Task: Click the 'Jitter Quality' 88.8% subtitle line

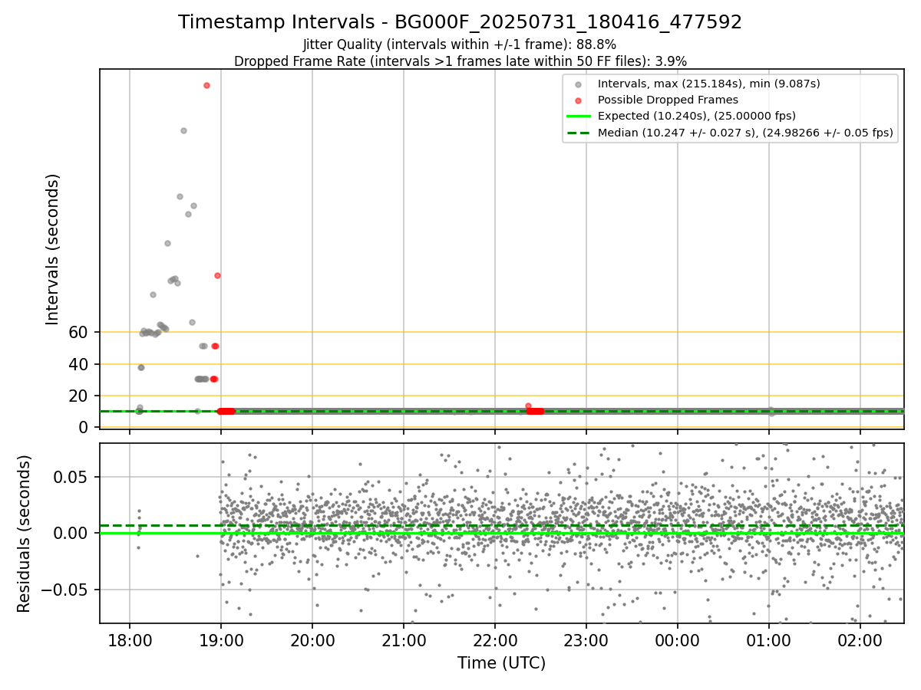Action: (x=460, y=45)
